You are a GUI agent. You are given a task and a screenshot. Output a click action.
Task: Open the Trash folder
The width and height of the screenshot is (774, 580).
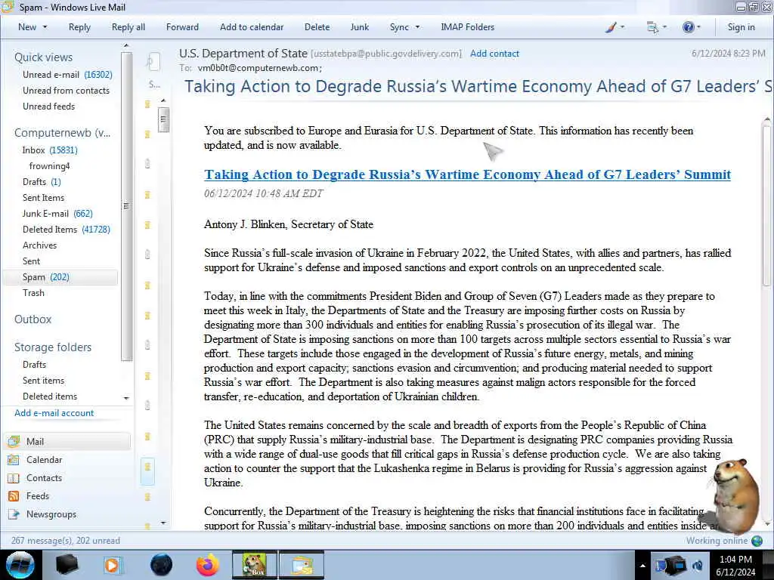[33, 293]
